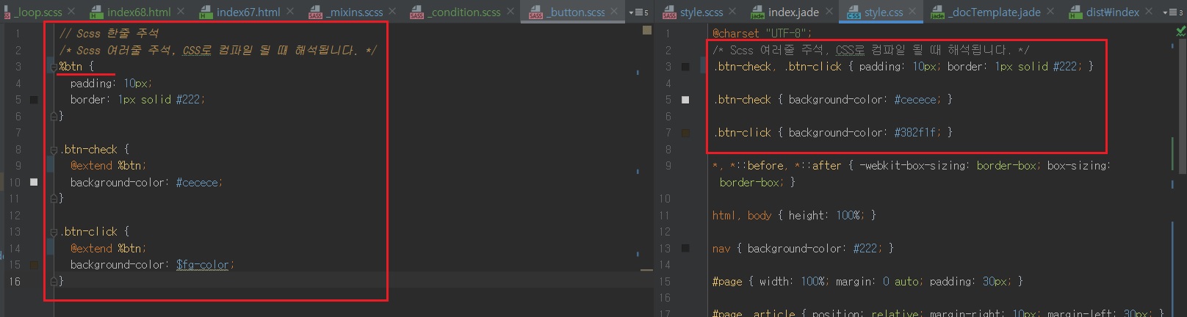Image resolution: width=1187 pixels, height=317 pixels.
Task: Click the index.jade file icon tab
Action: click(x=757, y=12)
